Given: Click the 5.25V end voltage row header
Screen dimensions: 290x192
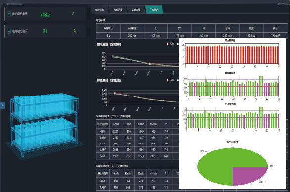Looking at the screenshot, I should coord(103,150).
